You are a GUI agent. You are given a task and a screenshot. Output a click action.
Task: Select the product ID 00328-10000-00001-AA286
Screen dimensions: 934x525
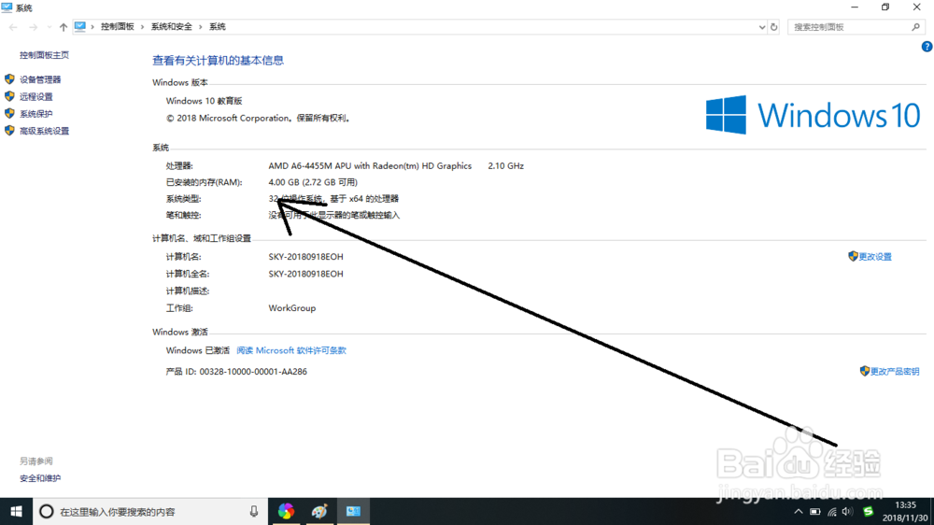coord(253,372)
